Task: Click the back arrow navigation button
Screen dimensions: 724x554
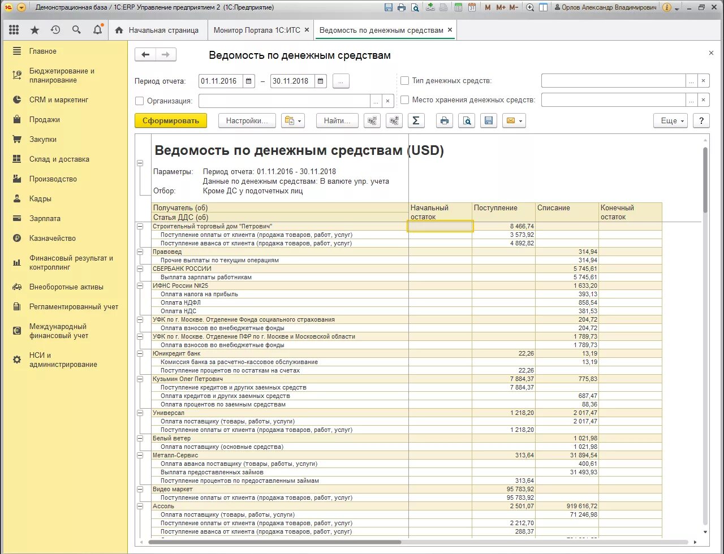Action: pos(145,54)
